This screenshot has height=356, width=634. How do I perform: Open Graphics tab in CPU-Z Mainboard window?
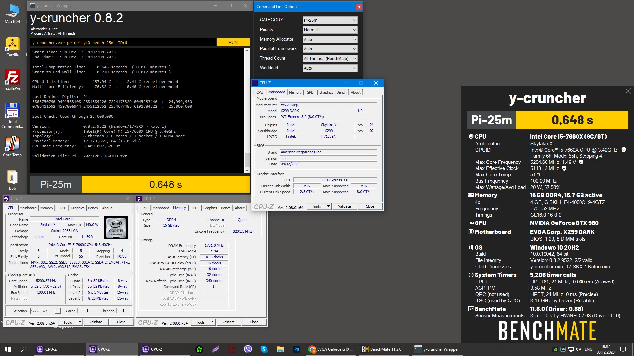pyautogui.click(x=326, y=92)
